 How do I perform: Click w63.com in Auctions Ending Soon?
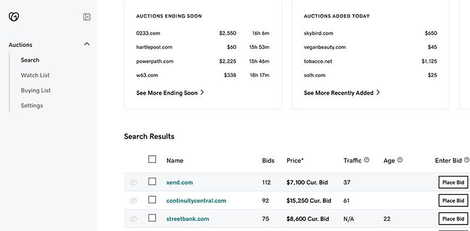tap(147, 75)
